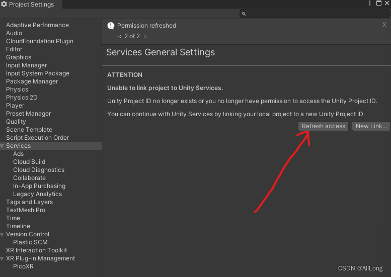Select TextMesh Pro settings
The height and width of the screenshot is (277, 391).
(x=26, y=210)
